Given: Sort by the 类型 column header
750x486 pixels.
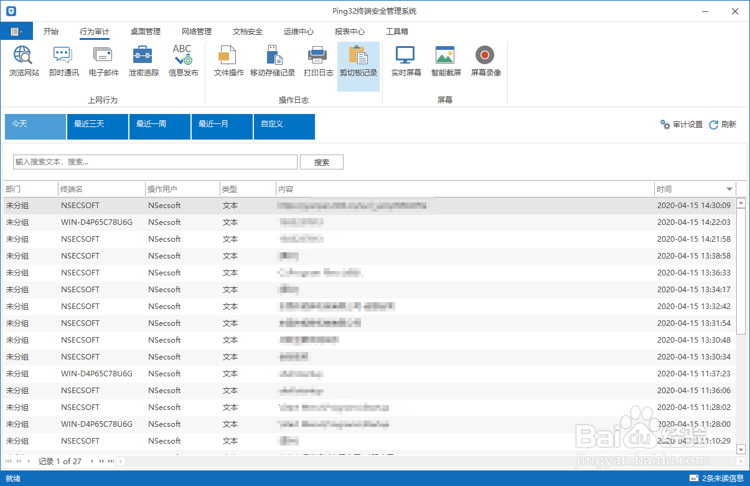Looking at the screenshot, I should click(x=248, y=189).
